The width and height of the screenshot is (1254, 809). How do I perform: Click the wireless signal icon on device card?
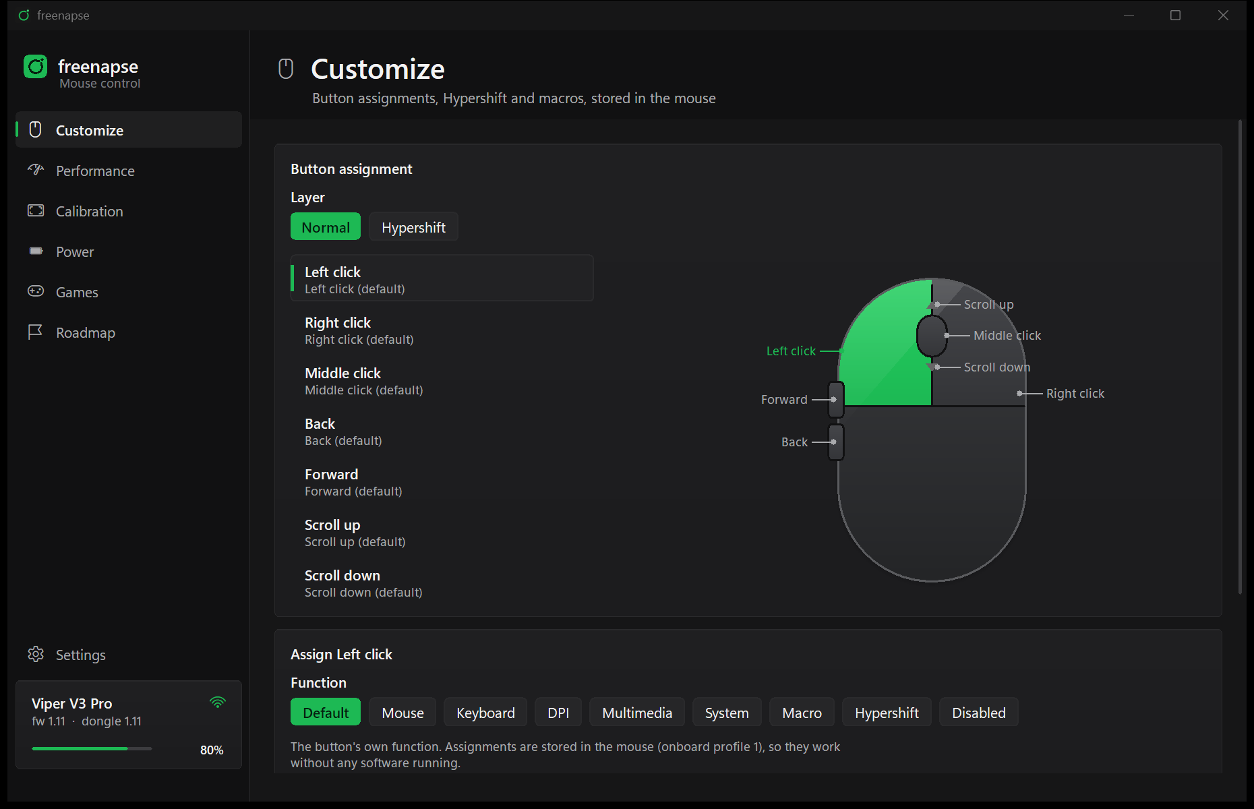pyautogui.click(x=217, y=702)
